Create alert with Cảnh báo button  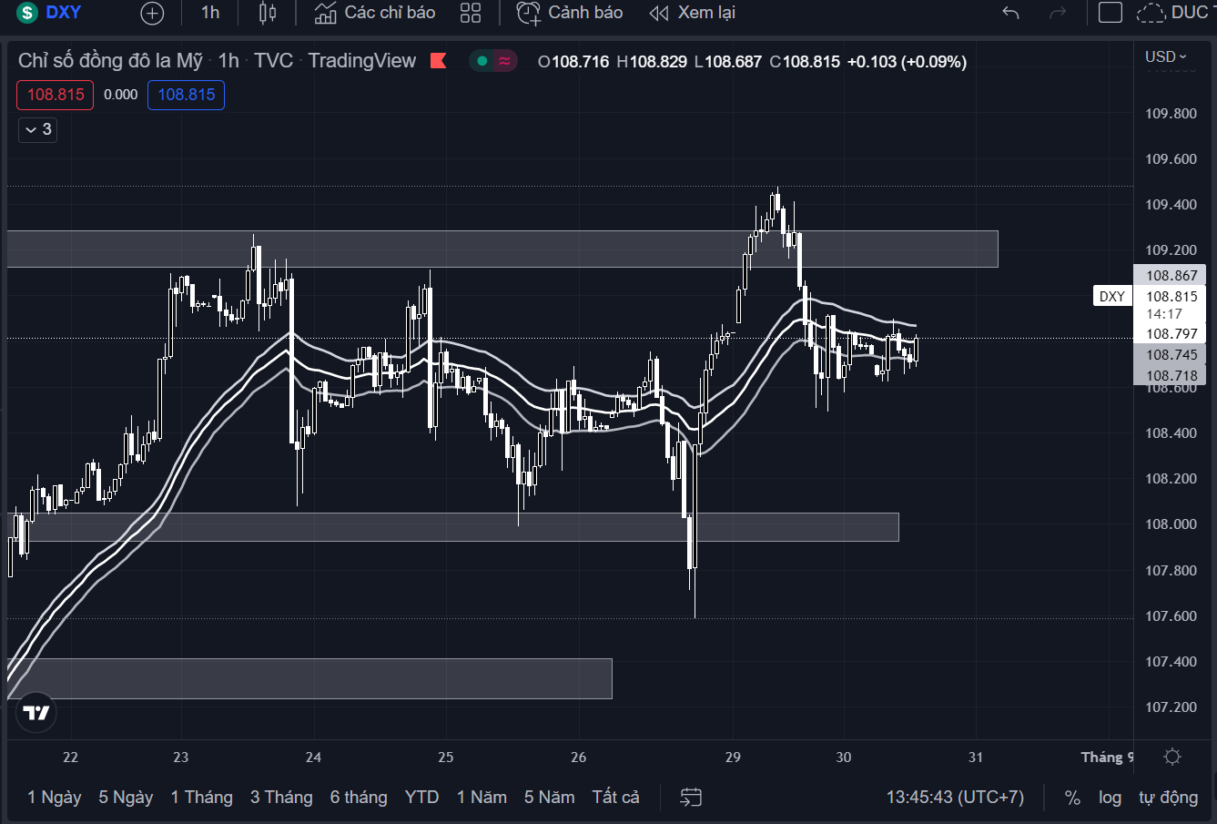click(570, 13)
